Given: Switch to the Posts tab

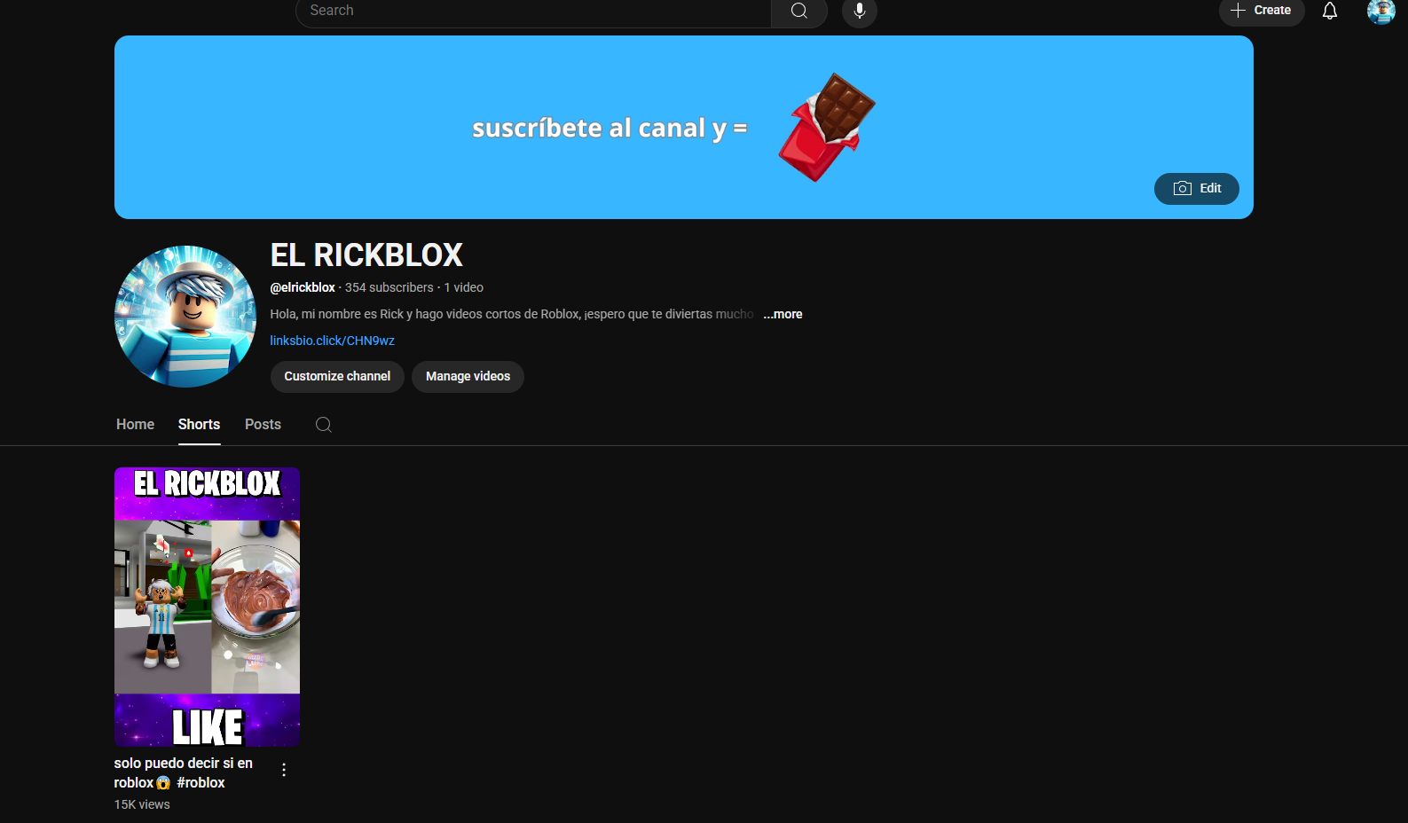Looking at the screenshot, I should click(x=263, y=424).
